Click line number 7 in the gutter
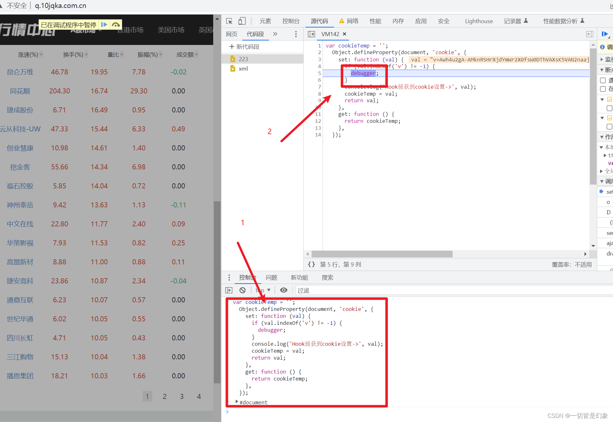This screenshot has height=422, width=613. (x=319, y=87)
